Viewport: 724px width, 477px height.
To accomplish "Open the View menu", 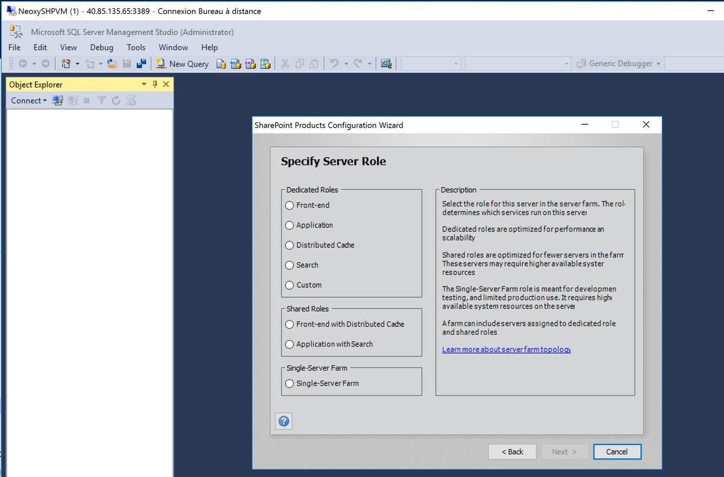I will pyautogui.click(x=68, y=48).
